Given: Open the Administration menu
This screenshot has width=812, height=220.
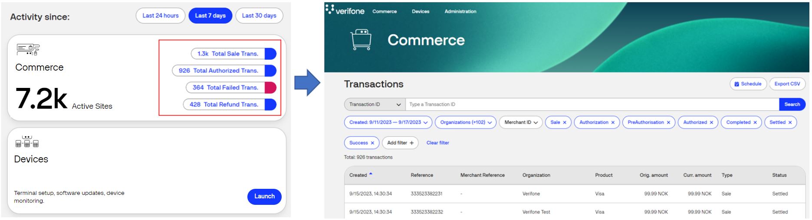Looking at the screenshot, I should (x=460, y=11).
